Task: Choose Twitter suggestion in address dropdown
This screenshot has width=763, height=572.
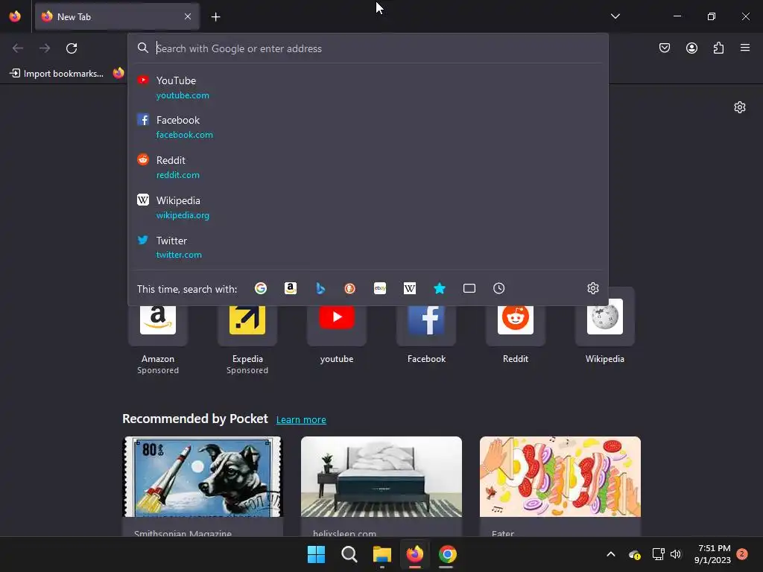Action: pyautogui.click(x=368, y=247)
